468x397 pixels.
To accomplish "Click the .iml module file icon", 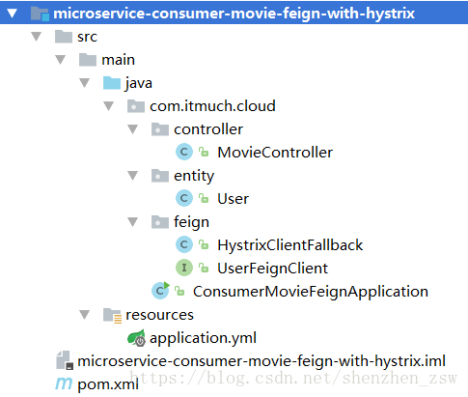I will tap(65, 360).
